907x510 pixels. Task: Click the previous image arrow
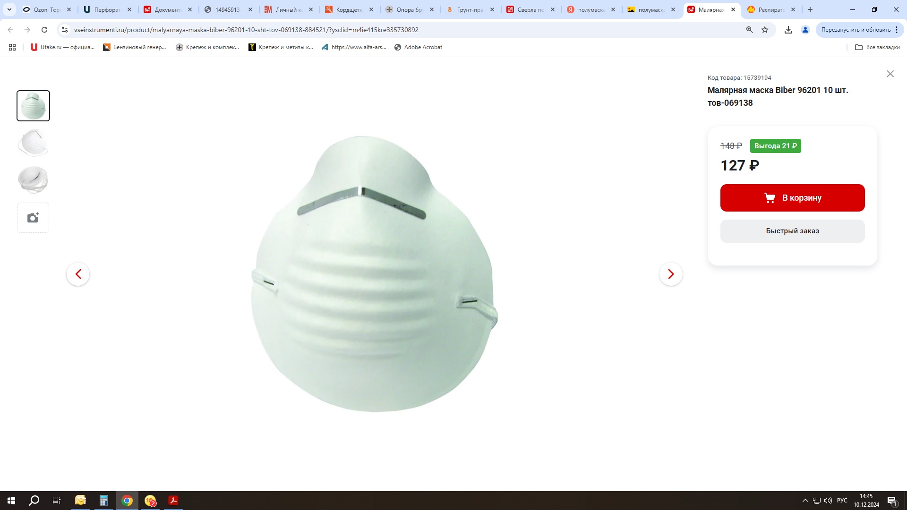click(78, 274)
